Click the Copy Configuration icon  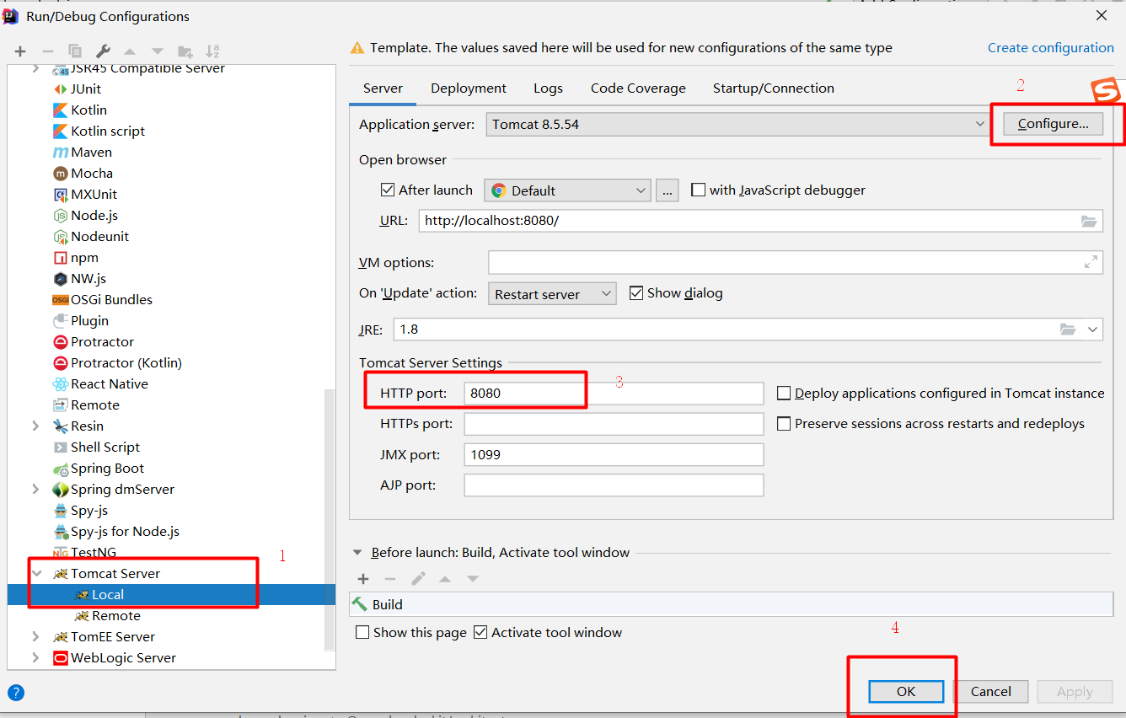pos(75,51)
